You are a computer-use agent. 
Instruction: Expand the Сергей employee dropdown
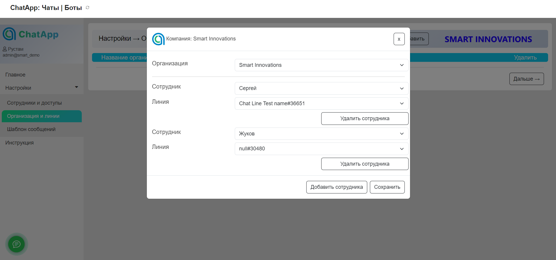[x=321, y=88]
